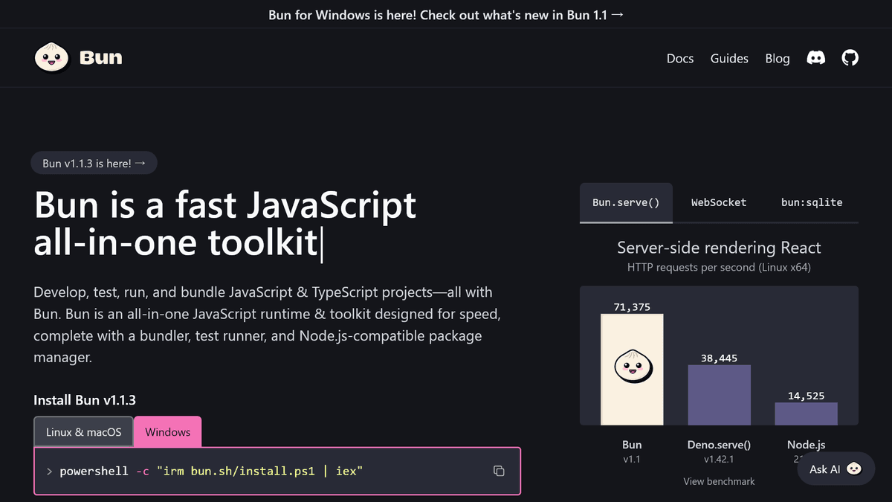Click the Deno.serve() 38,445 bar

click(x=719, y=395)
